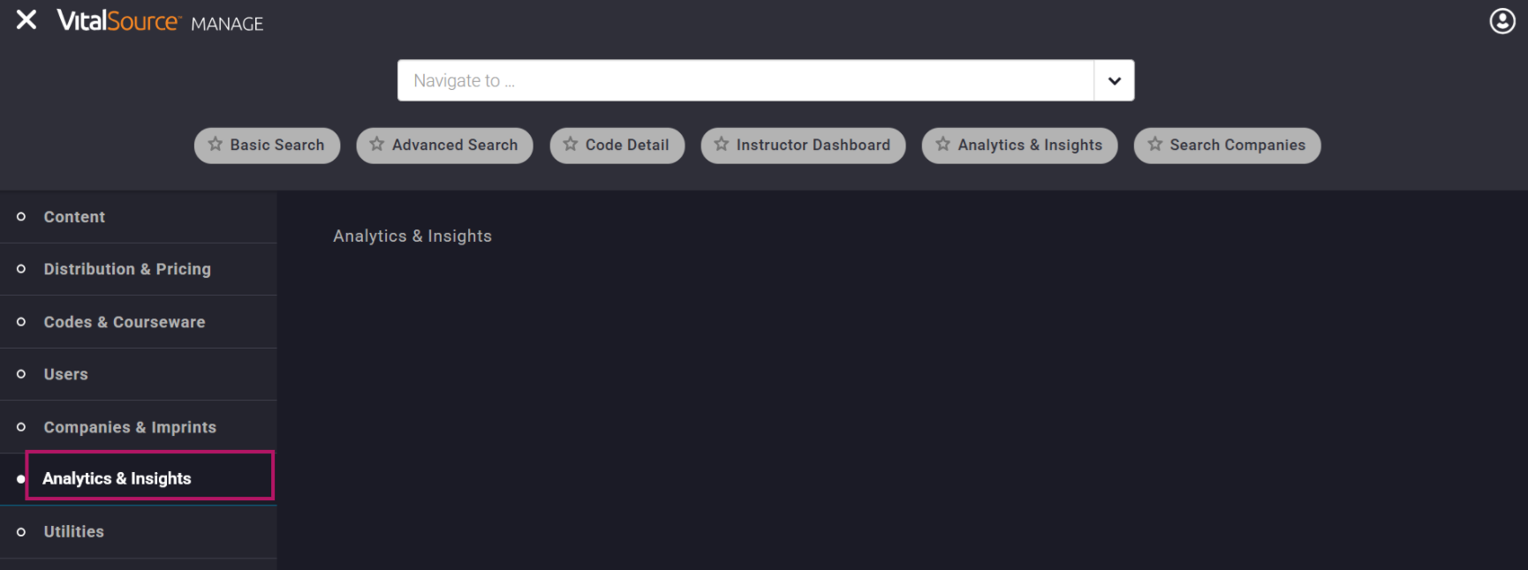Click the Instructor Dashboard shortcut button

[x=813, y=145]
